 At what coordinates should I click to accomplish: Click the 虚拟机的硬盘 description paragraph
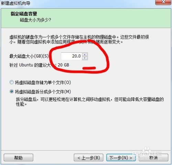tap(79, 39)
